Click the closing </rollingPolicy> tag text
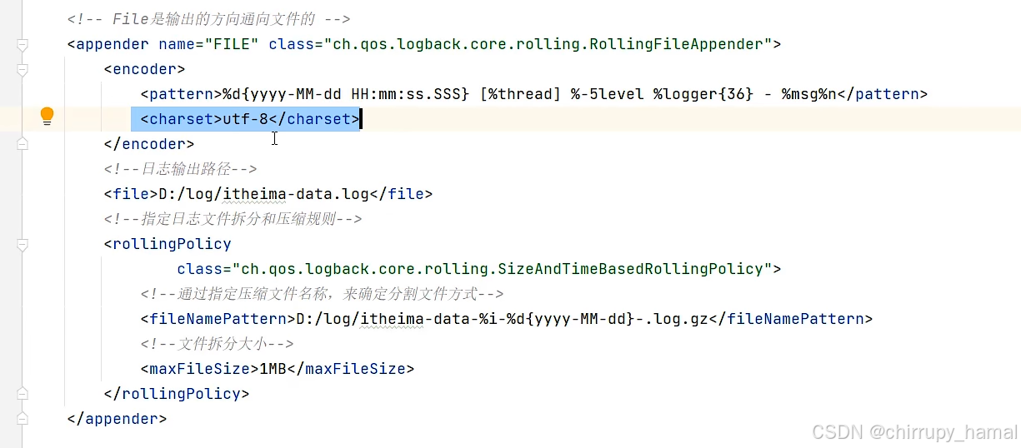Screen dimensions: 1021x448 tap(177, 394)
